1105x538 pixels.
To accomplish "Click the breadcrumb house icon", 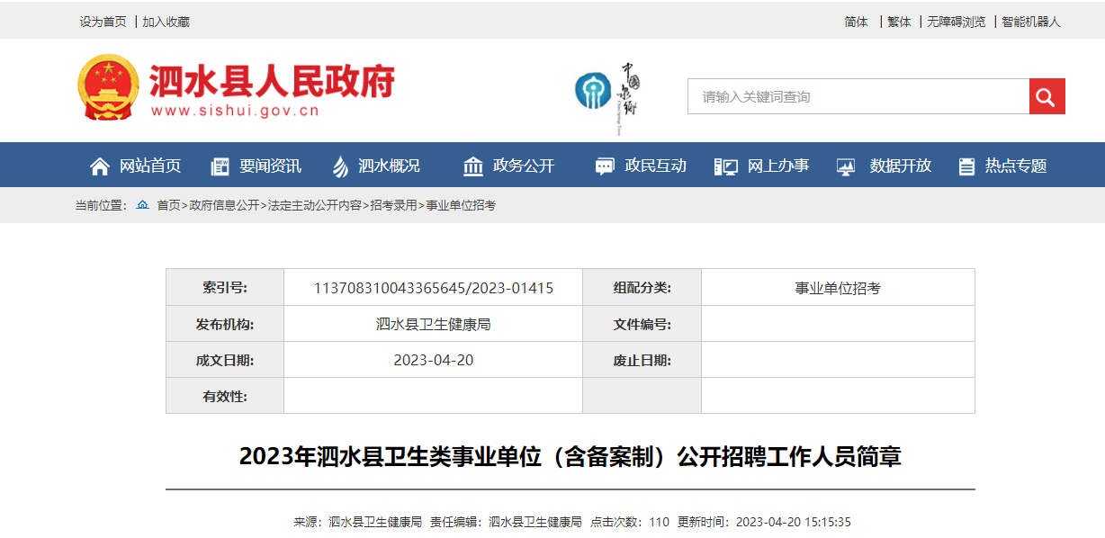I will pos(142,205).
